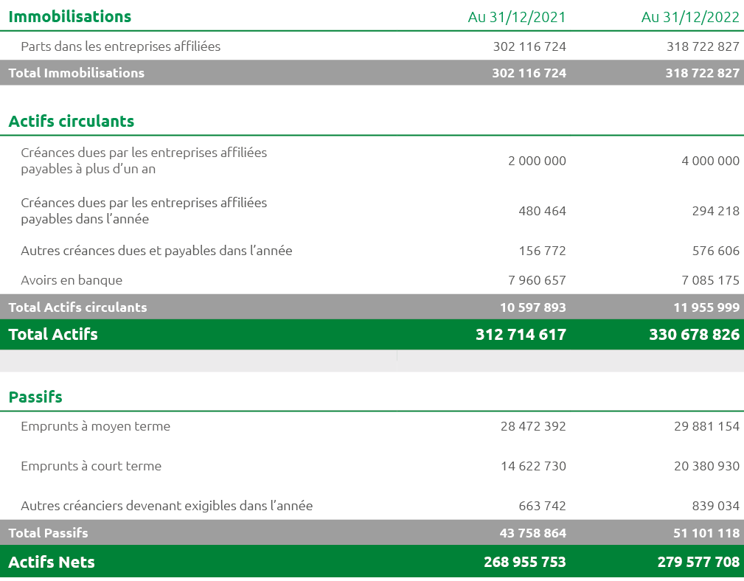Click the Actifs circulants section header
Viewport: 744px width, 581px height.
pos(70,121)
